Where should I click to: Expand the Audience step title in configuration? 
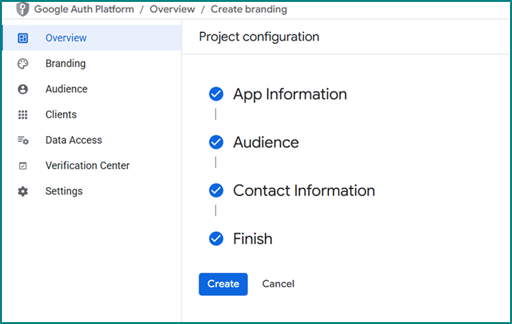click(266, 143)
